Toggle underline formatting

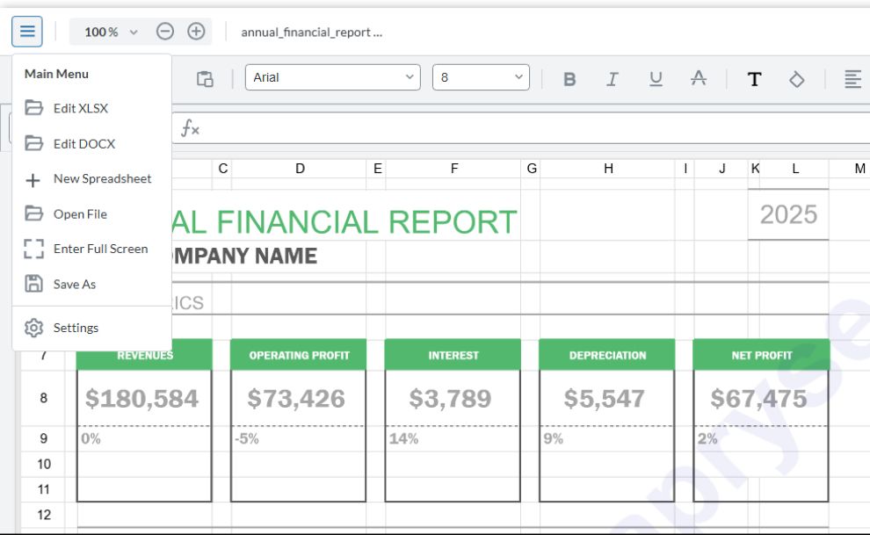click(x=656, y=79)
